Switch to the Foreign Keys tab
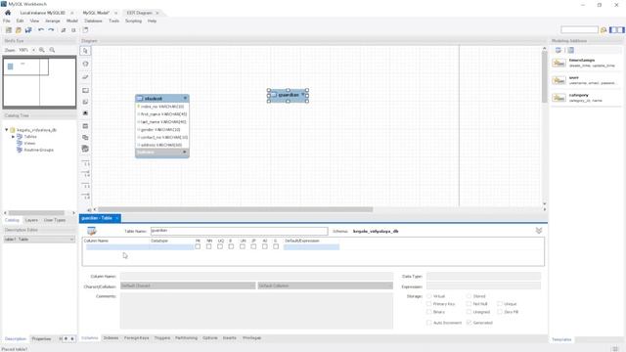The width and height of the screenshot is (626, 352). pos(137,338)
